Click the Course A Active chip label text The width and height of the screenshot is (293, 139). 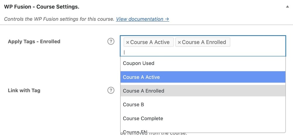(150, 42)
